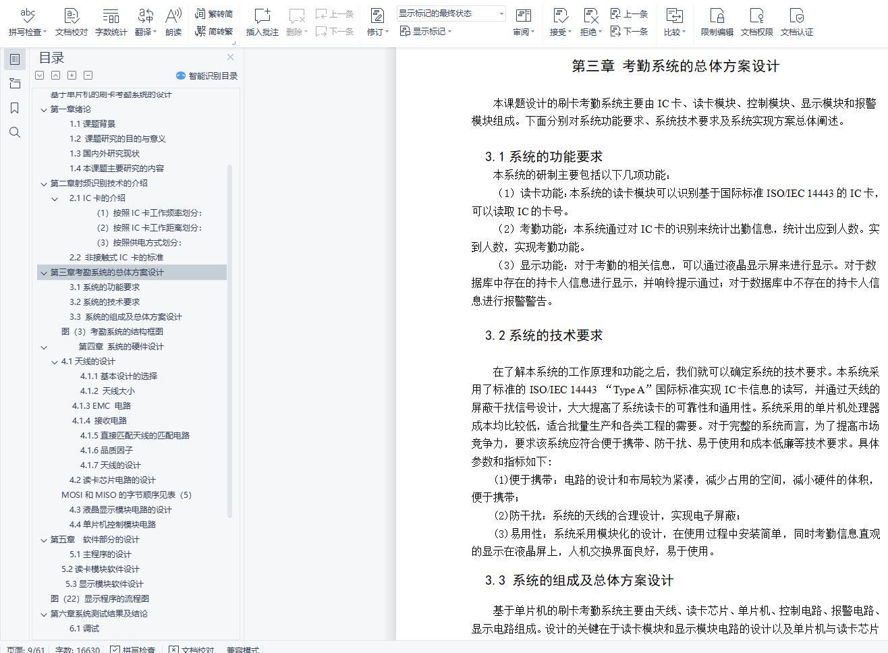
Task: Collapse the 4.1 天线的设计 node
Action: click(x=55, y=362)
